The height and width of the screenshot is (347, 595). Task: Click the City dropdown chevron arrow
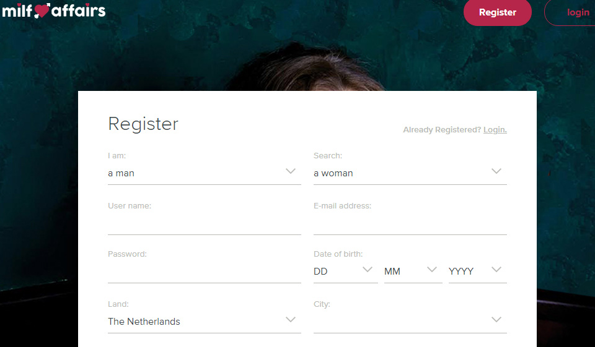(496, 320)
